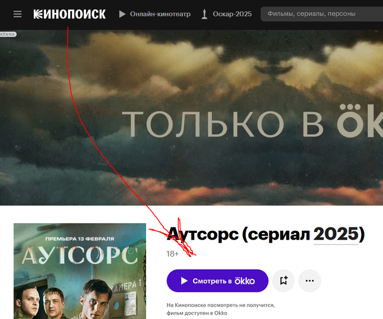Add series to bookmarks folder
This screenshot has height=319, width=383.
283,281
